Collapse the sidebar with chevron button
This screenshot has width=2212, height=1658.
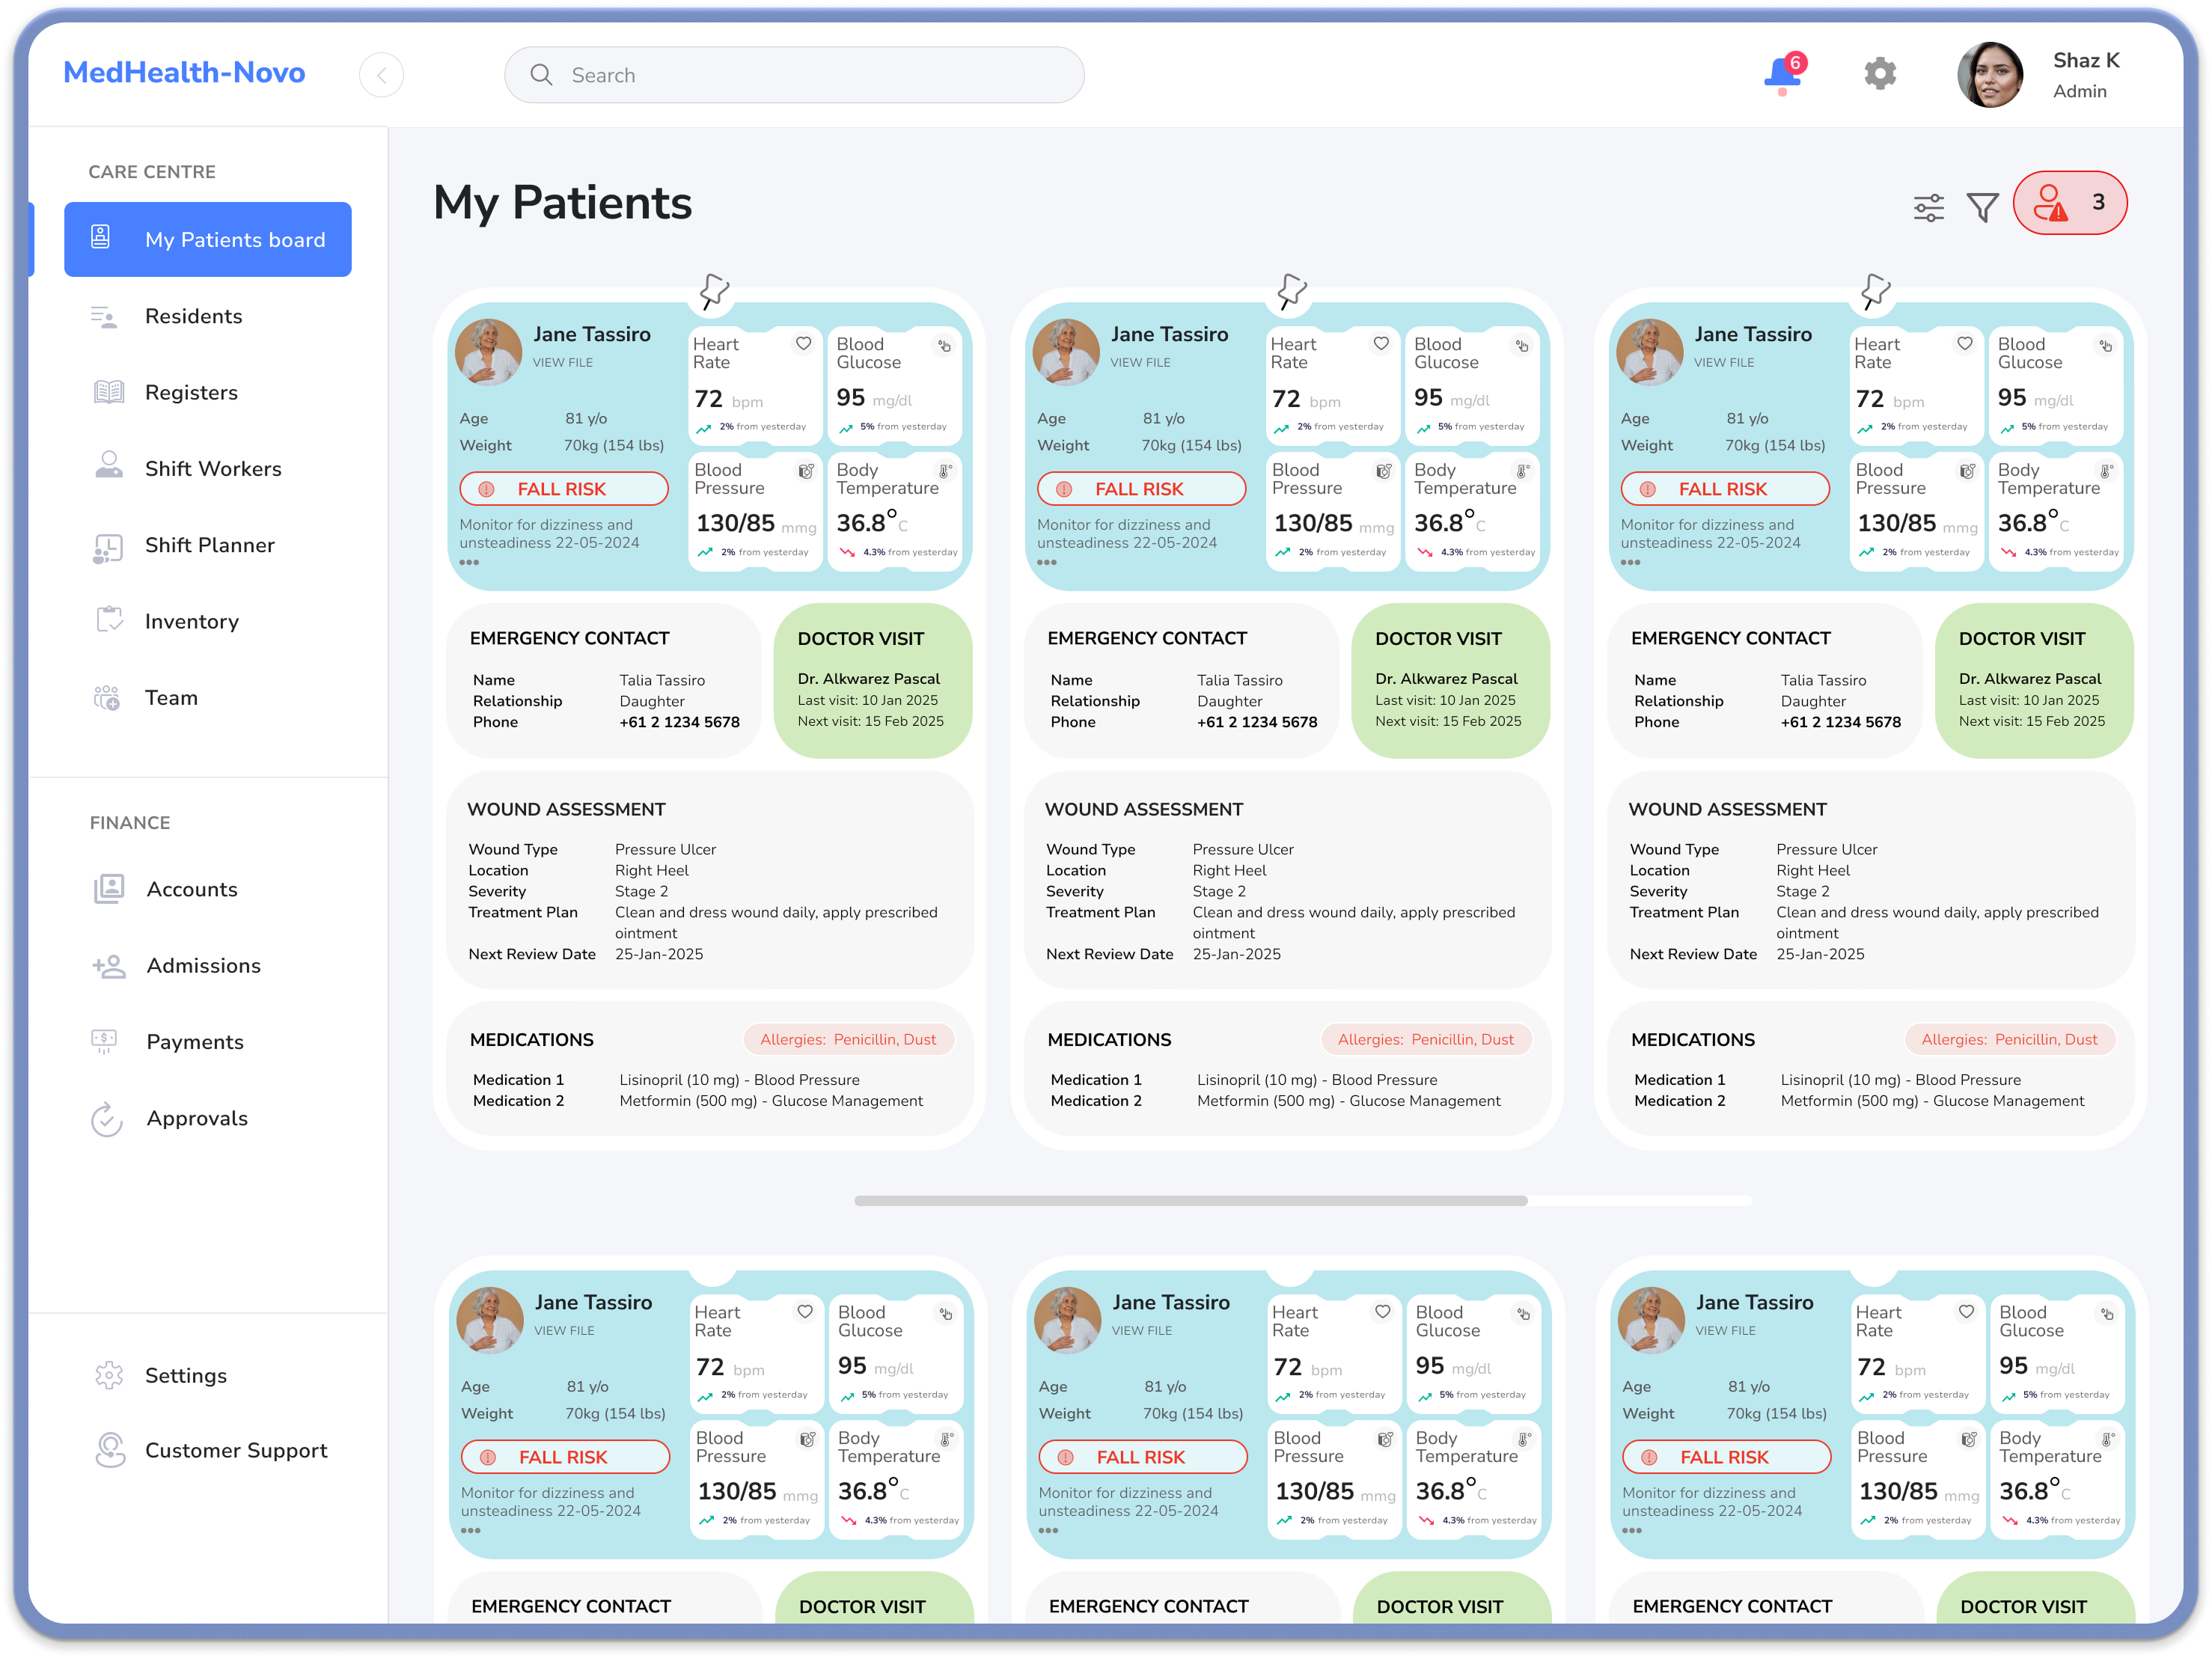[x=381, y=75]
